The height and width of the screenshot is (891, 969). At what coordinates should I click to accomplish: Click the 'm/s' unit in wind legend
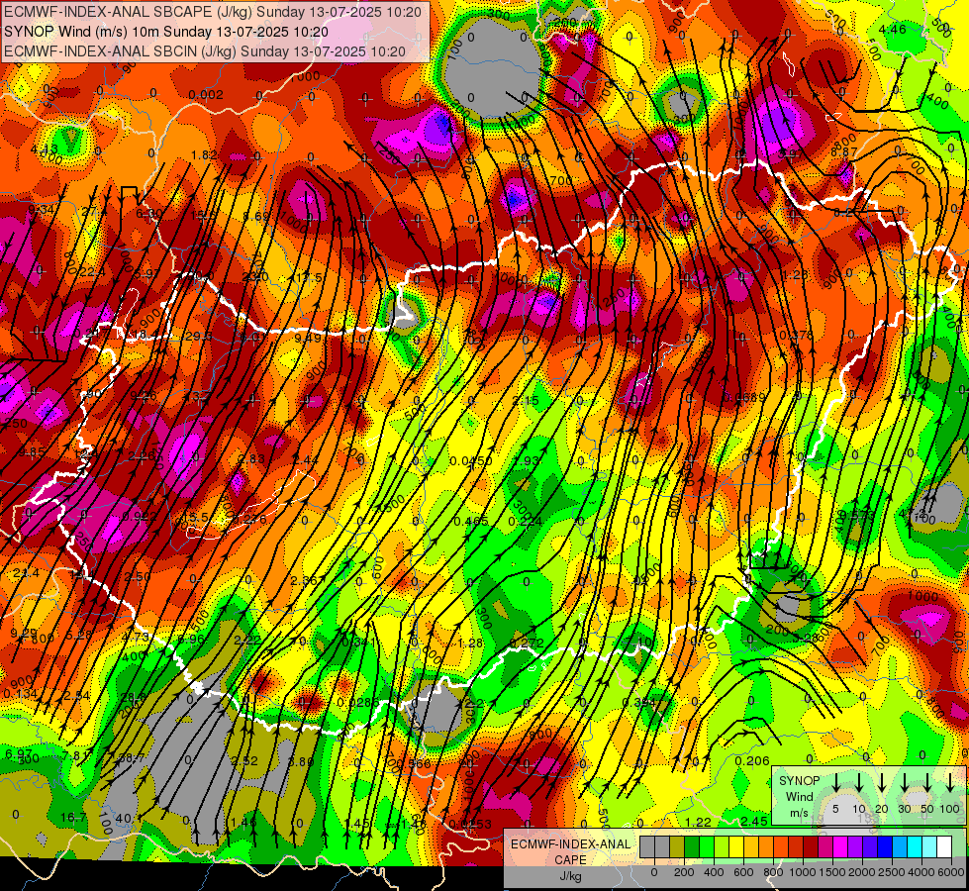[799, 813]
